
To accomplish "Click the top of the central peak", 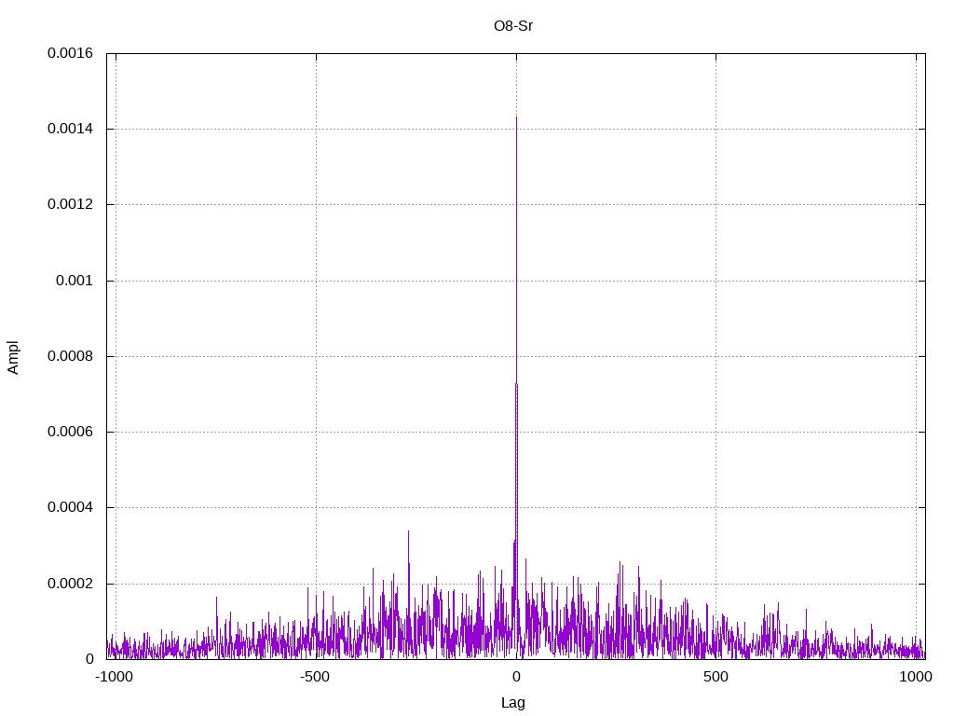I will point(516,117).
